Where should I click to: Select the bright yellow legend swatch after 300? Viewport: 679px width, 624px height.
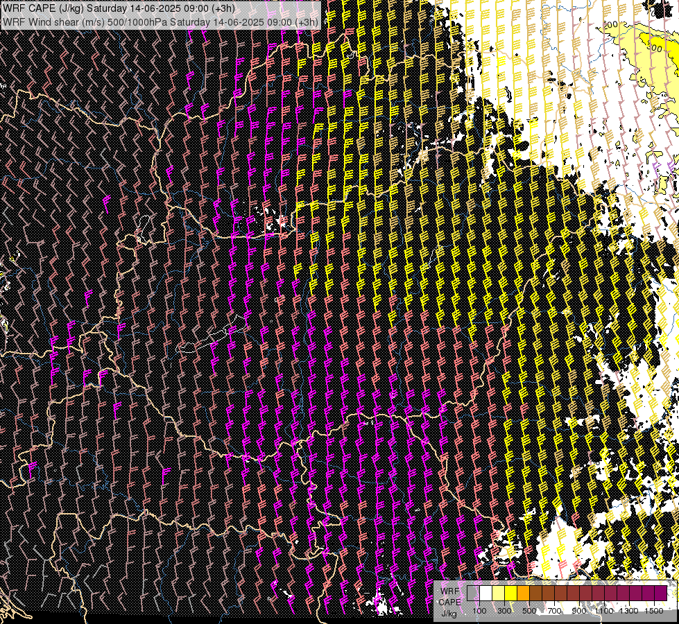[x=511, y=593]
